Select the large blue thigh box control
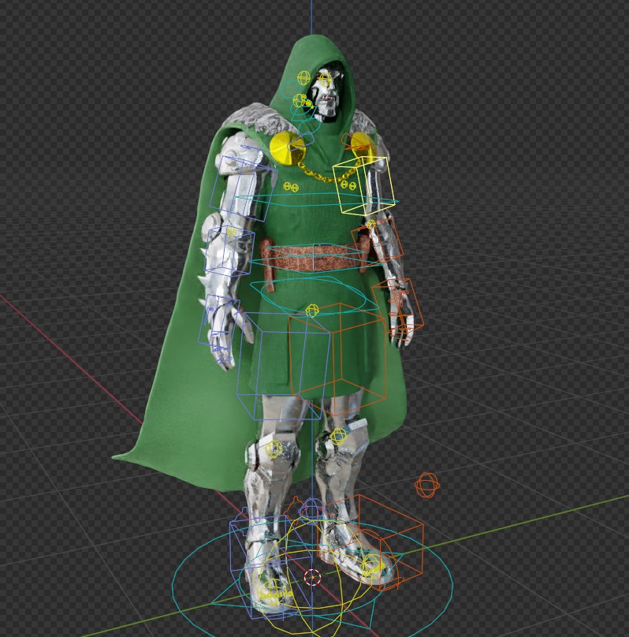 283,366
